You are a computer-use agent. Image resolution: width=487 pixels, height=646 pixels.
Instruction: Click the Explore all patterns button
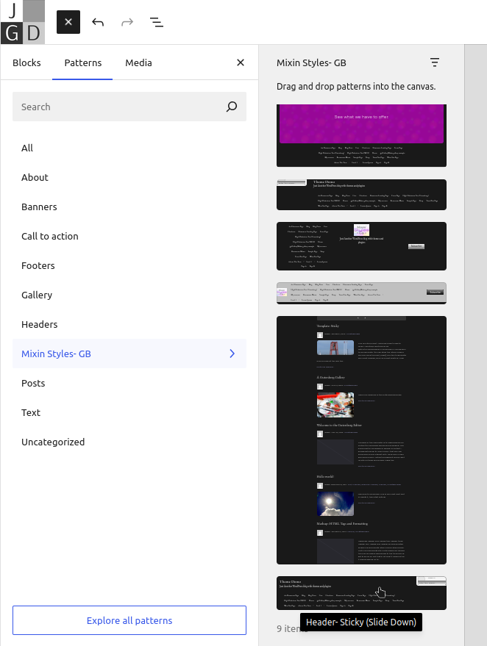coord(129,620)
